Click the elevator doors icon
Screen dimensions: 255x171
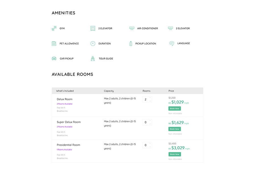pyautogui.click(x=93, y=28)
